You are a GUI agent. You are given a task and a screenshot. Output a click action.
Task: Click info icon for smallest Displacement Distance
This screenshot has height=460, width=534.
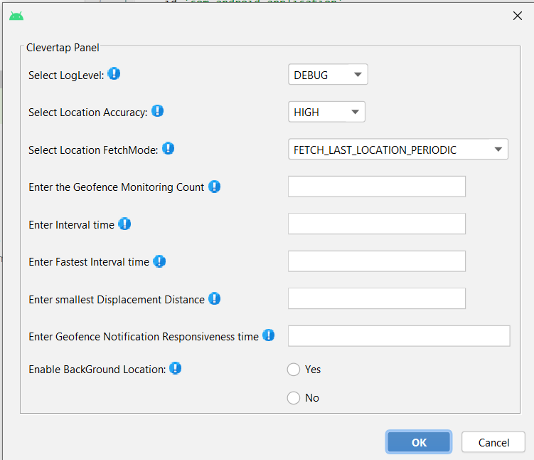click(x=214, y=298)
